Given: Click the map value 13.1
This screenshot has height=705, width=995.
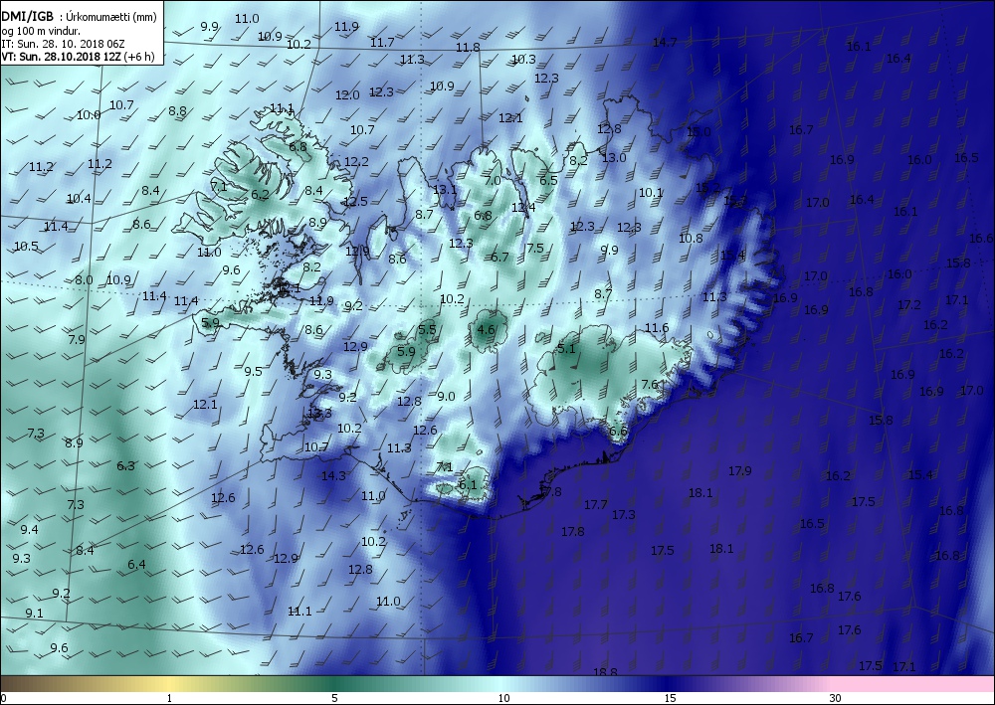Looking at the screenshot, I should 445,190.
